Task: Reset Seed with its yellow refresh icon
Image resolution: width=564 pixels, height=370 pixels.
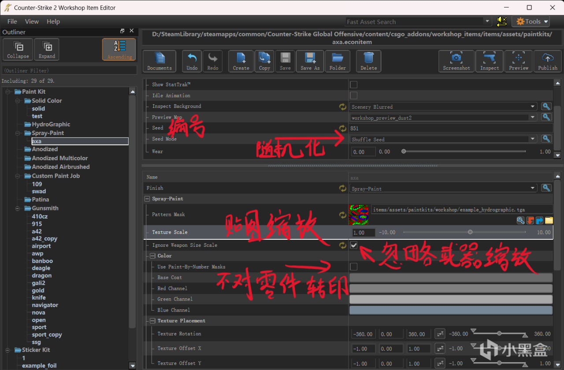Action: click(343, 128)
